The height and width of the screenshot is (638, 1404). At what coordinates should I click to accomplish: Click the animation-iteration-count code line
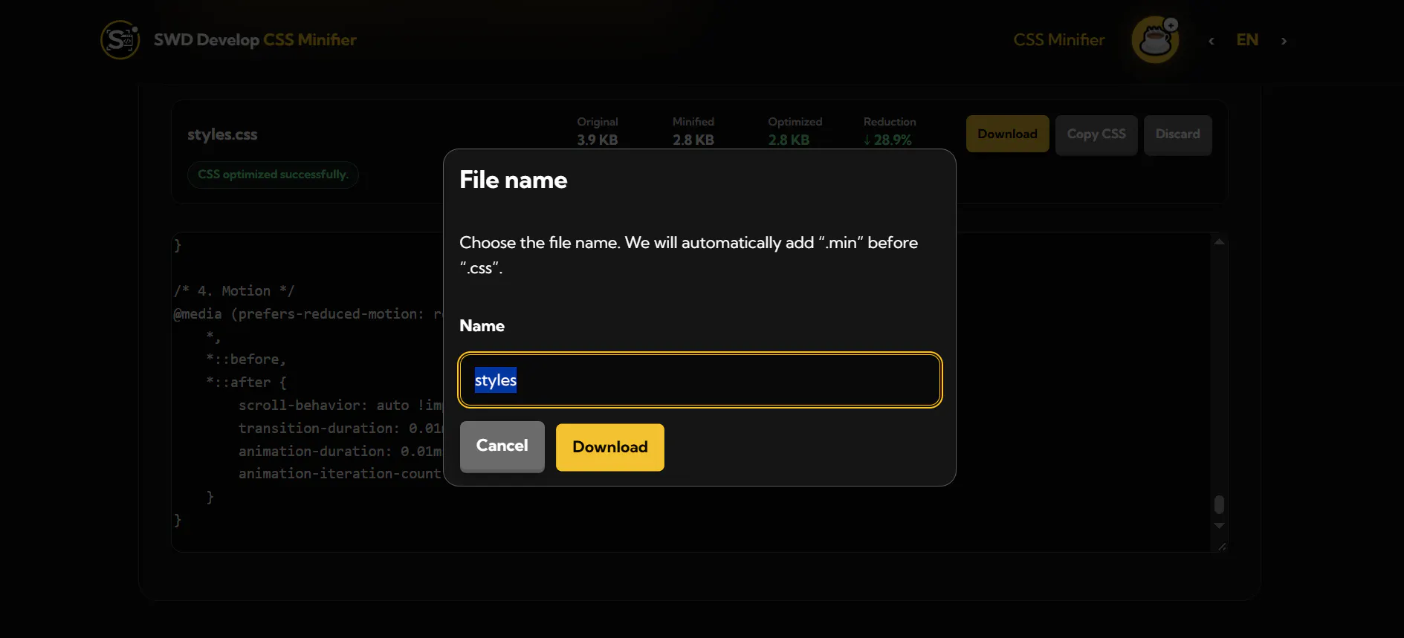point(340,474)
